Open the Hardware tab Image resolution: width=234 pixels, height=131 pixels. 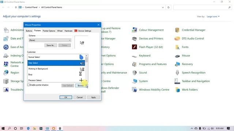click(68, 31)
